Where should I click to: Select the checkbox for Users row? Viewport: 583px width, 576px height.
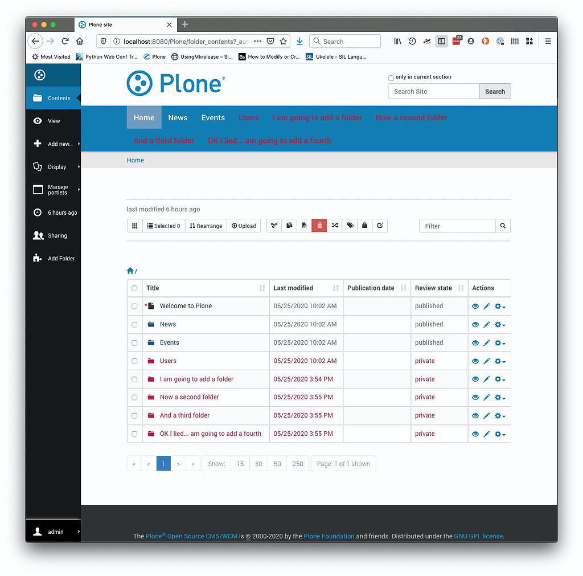(x=134, y=361)
